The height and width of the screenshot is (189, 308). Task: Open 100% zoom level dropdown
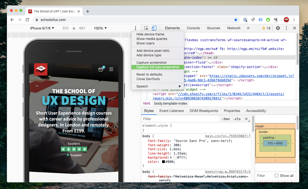pos(100,28)
